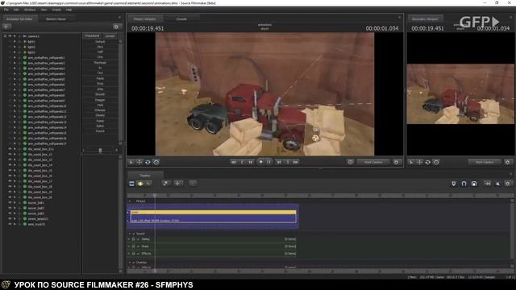This screenshot has height=290, width=516.
Task: Expand the camera1 tree node
Action: [x=15, y=36]
